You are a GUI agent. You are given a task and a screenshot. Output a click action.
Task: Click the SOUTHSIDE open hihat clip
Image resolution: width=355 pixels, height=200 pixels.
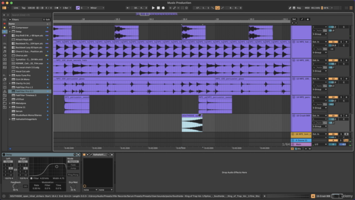(x=192, y=123)
